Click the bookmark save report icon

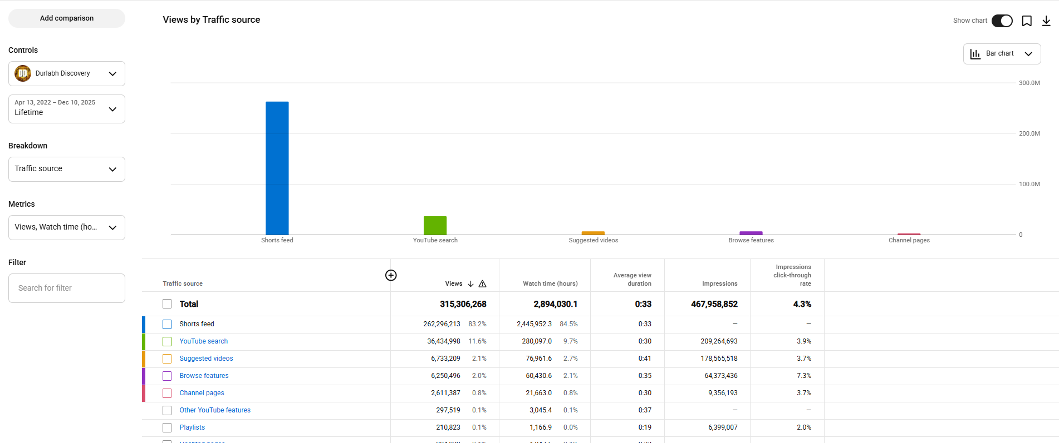(x=1027, y=21)
